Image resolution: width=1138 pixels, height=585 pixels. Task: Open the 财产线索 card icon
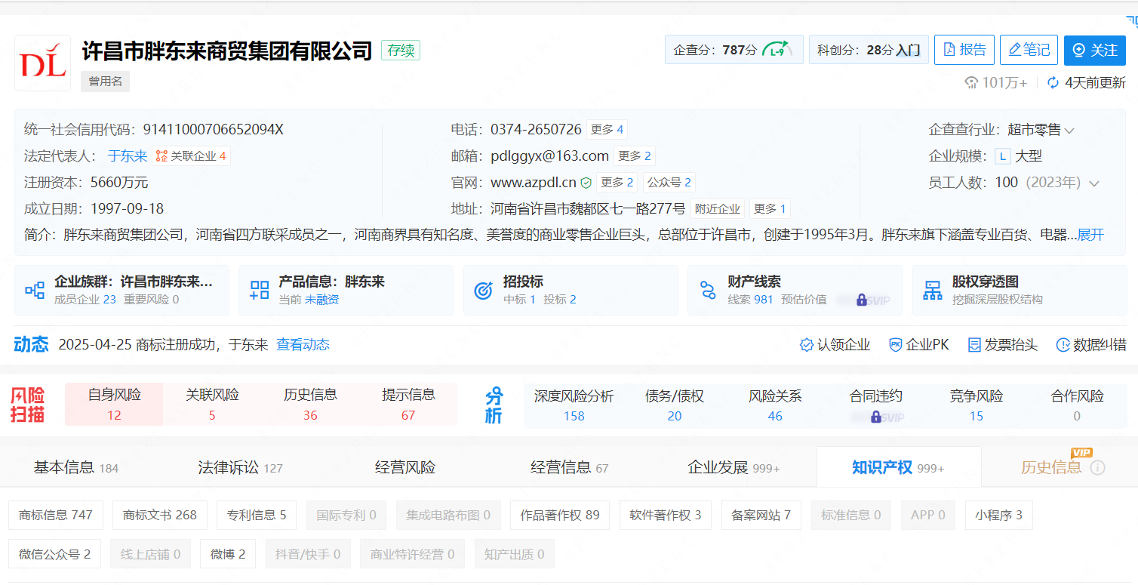tap(708, 290)
